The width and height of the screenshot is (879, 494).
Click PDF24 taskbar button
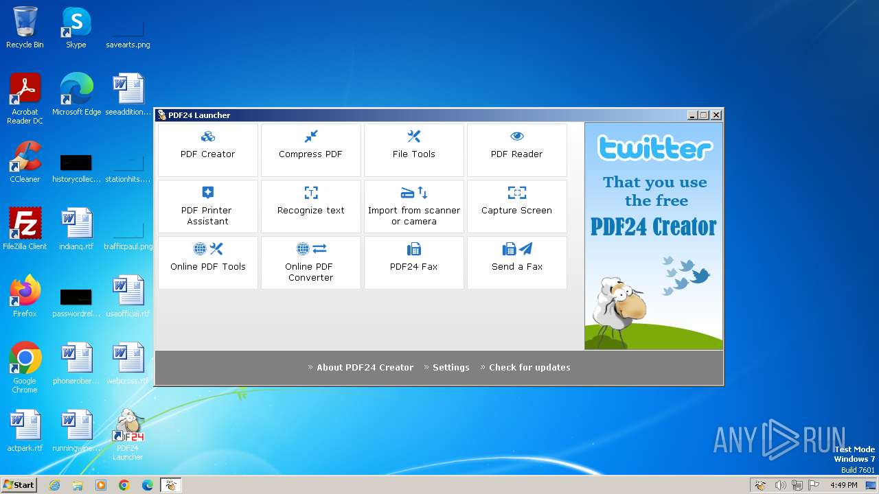tap(171, 485)
